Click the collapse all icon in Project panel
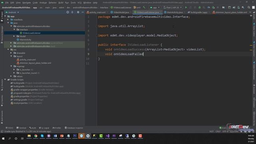Viewport: 256px width, 144px height. [x=72, y=12]
